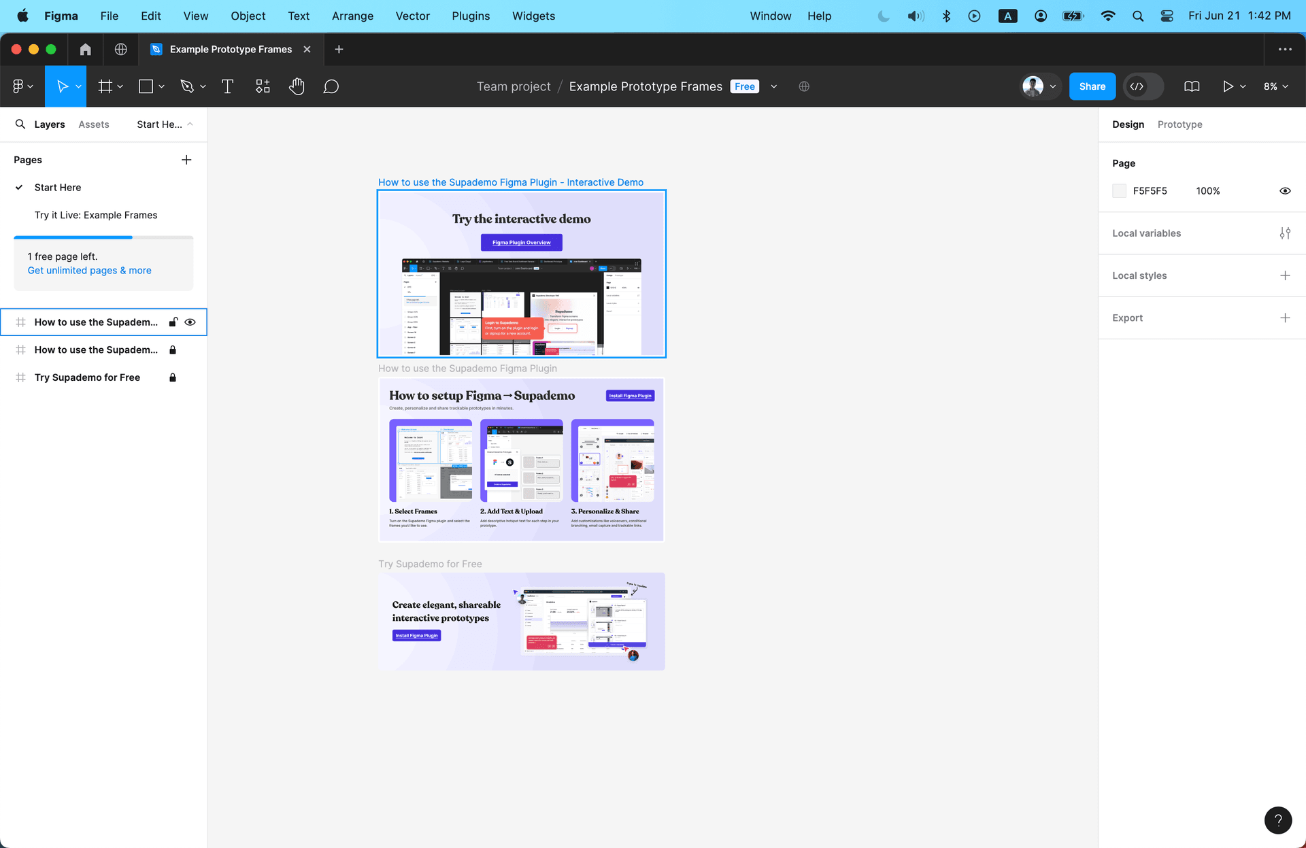Open the Figma main menu icon
The width and height of the screenshot is (1306, 848).
click(18, 86)
